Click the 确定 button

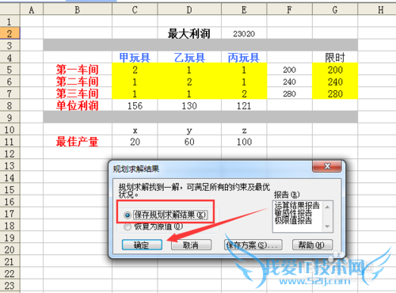(x=142, y=245)
